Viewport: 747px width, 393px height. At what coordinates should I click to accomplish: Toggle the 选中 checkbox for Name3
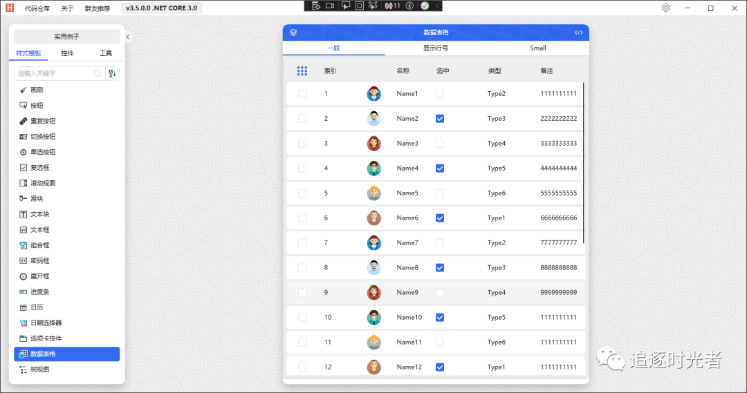[440, 143]
